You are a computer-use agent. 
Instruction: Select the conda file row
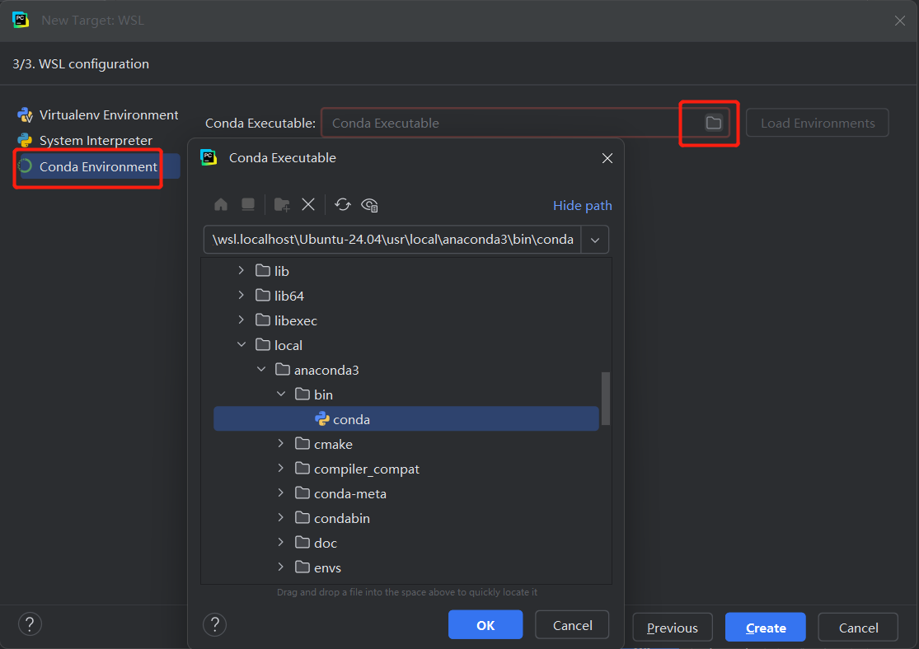click(x=406, y=419)
